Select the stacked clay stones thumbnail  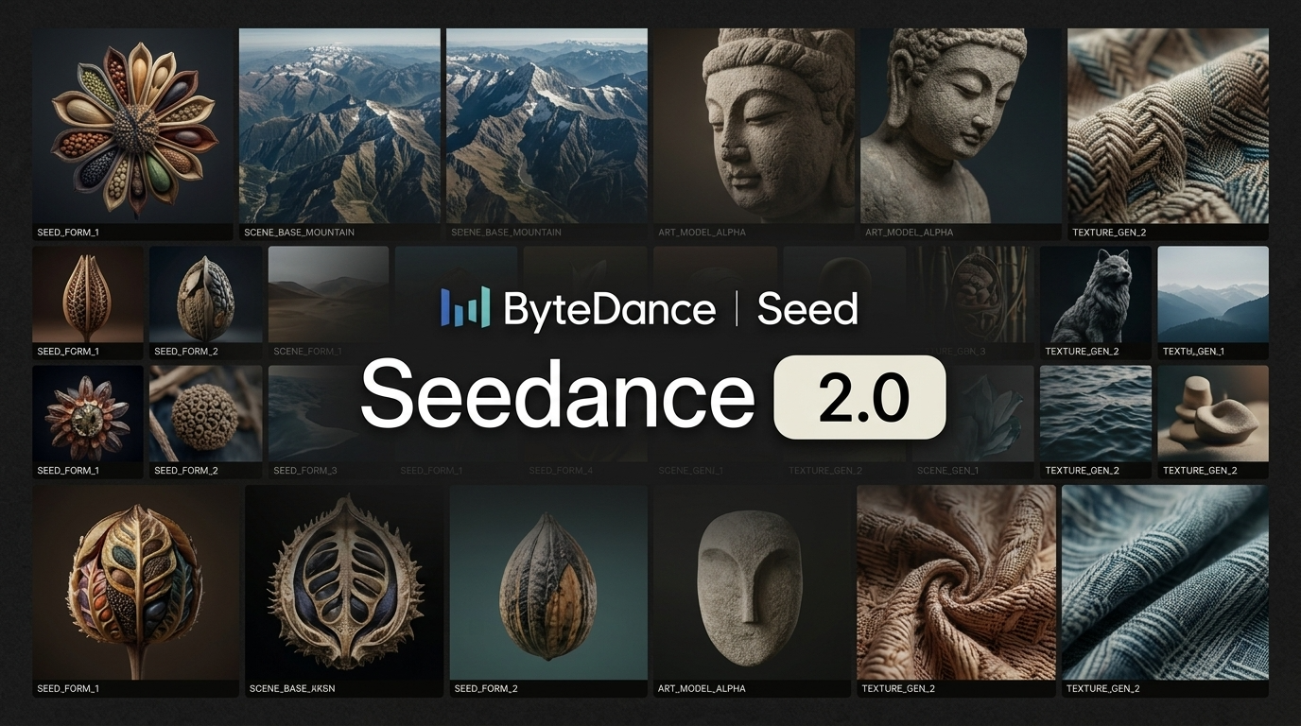1212,414
